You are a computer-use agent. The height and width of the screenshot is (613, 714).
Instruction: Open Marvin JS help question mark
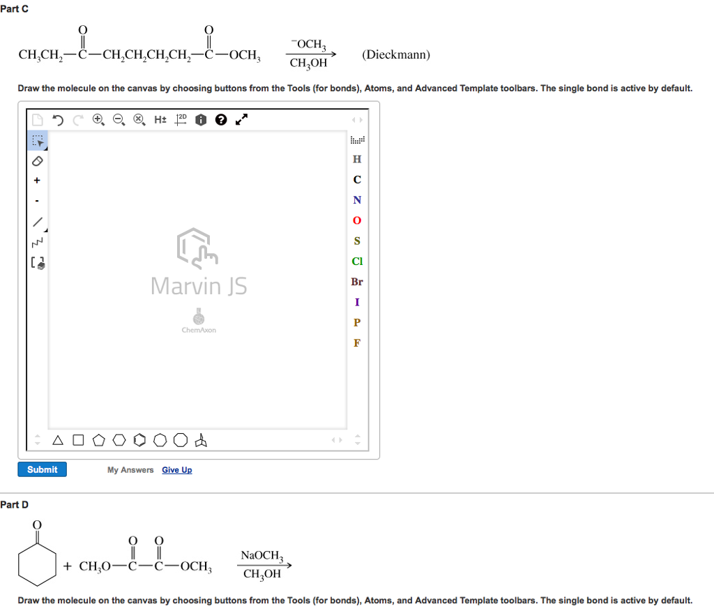pos(221,120)
